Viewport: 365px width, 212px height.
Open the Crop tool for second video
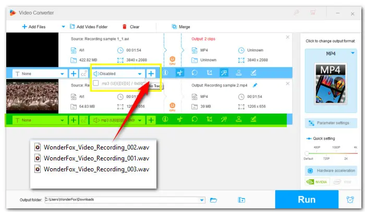click(x=210, y=119)
